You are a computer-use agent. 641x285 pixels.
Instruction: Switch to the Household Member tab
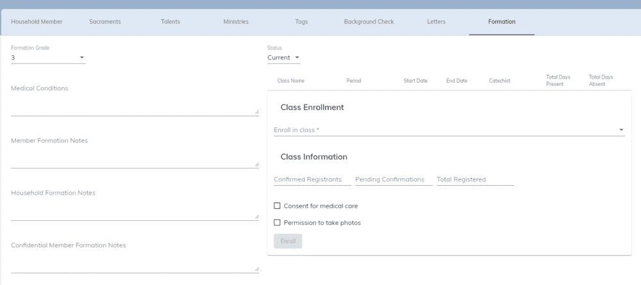[x=37, y=22]
